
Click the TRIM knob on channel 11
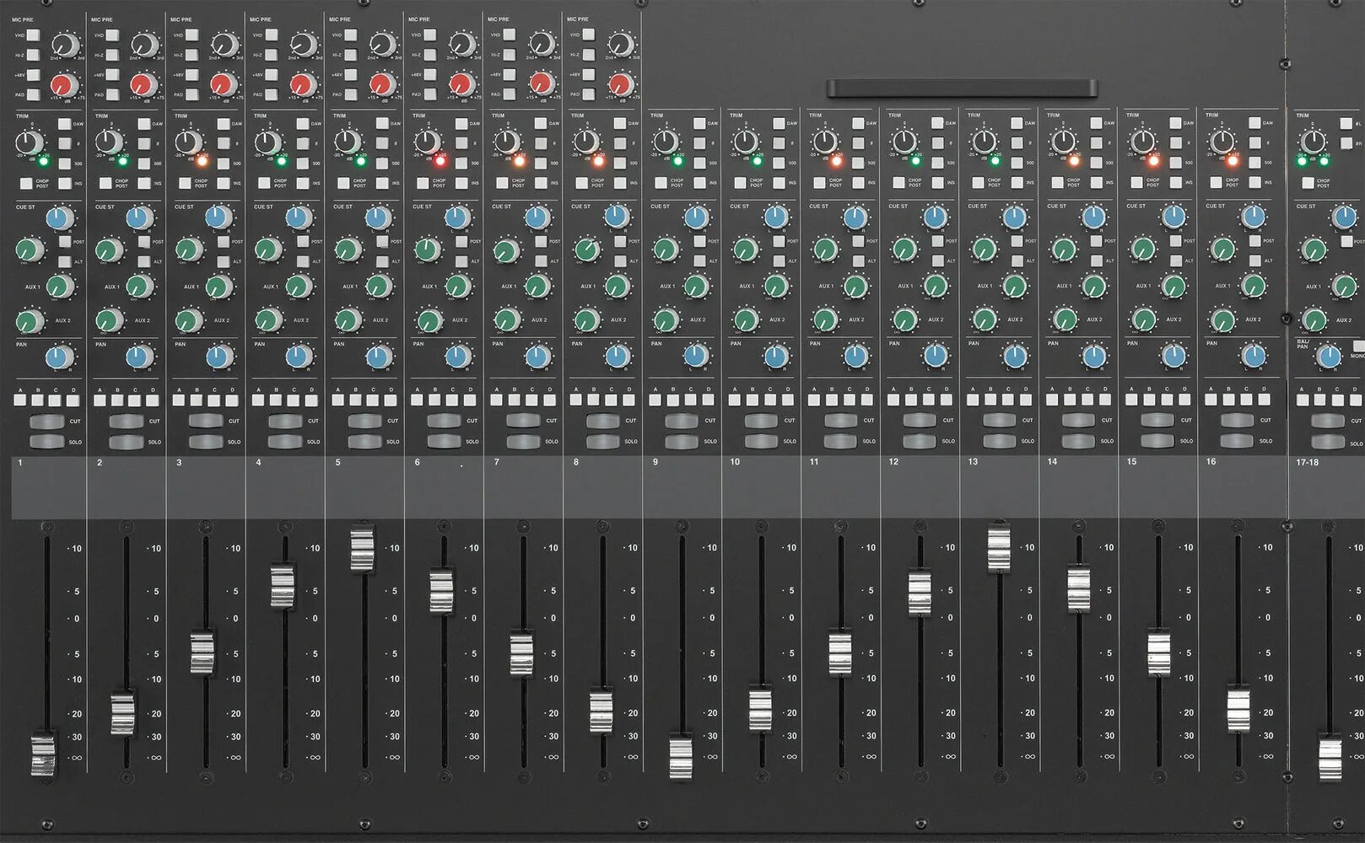click(x=824, y=142)
